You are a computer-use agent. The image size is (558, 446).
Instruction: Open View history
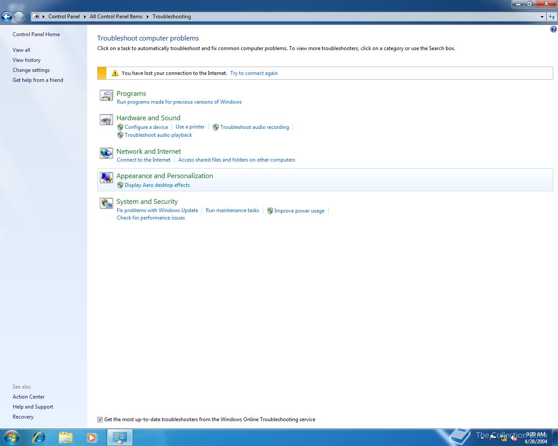[x=27, y=60]
